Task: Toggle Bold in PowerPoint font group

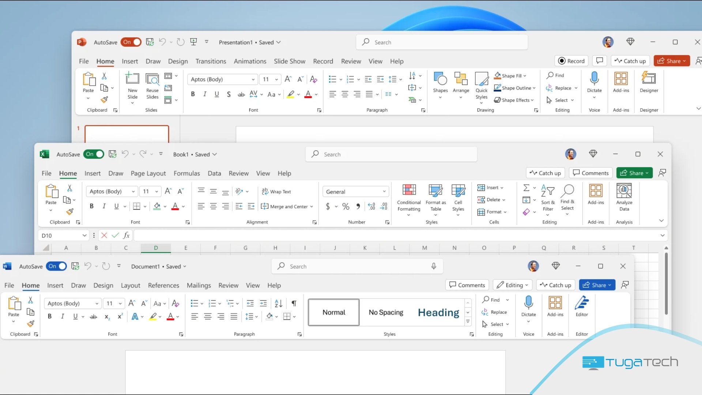Action: click(x=193, y=94)
